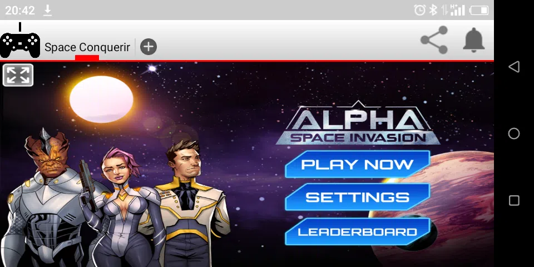Screen dimensions: 534x267
Task: Open a new tab with plus icon
Action: point(149,47)
